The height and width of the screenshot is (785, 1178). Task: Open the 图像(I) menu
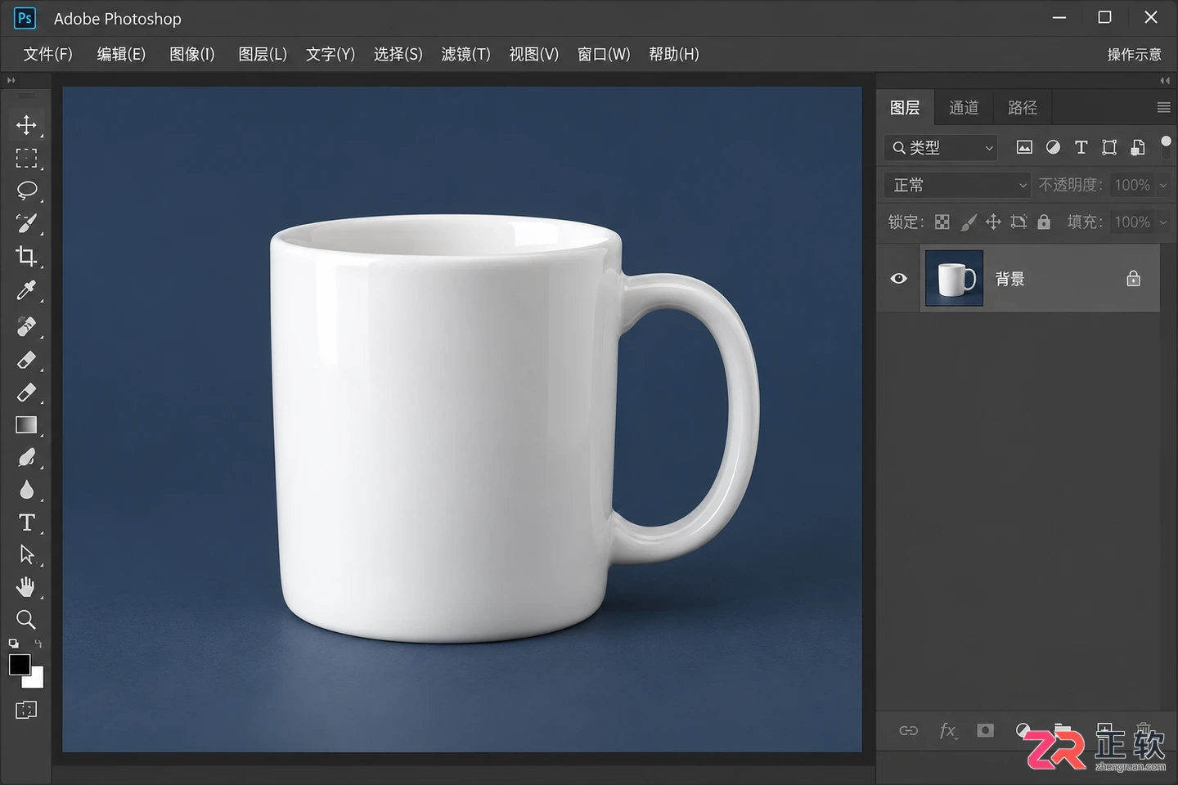pos(192,54)
